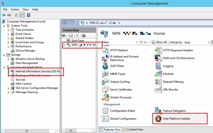
Task: Select Internet Information Services (IIS) Manager
Action: pyautogui.click(x=37, y=71)
